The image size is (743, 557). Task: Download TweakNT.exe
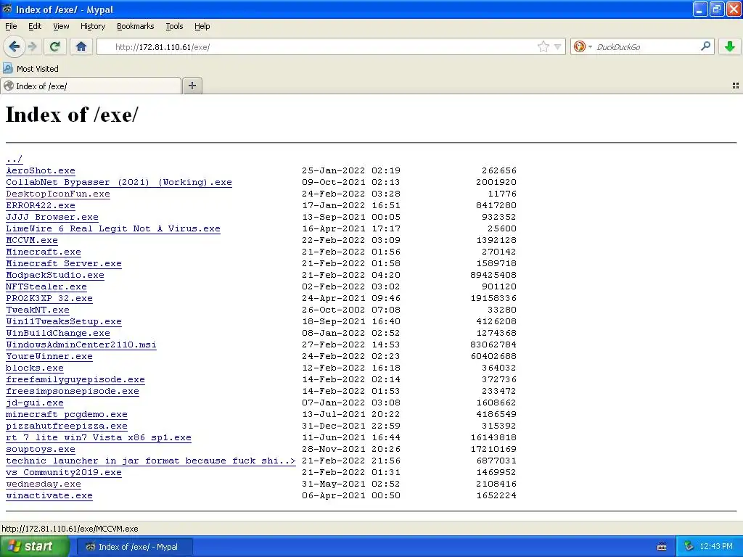coord(38,310)
